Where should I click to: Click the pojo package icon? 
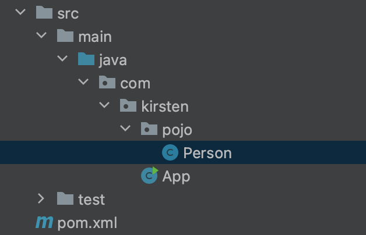tap(149, 129)
